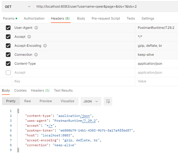This screenshot has height=153, width=178.
Task: Select the Raw response view
Action: 28,101
